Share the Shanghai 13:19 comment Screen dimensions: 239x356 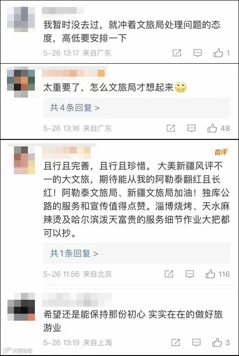[x=176, y=343]
